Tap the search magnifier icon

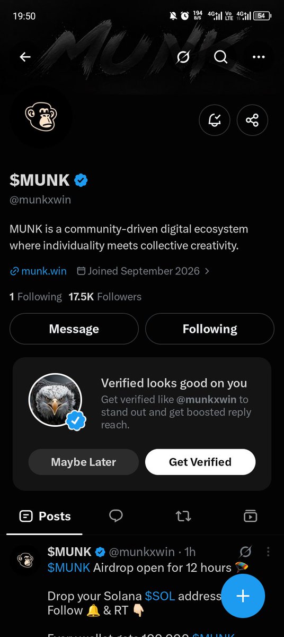point(220,57)
